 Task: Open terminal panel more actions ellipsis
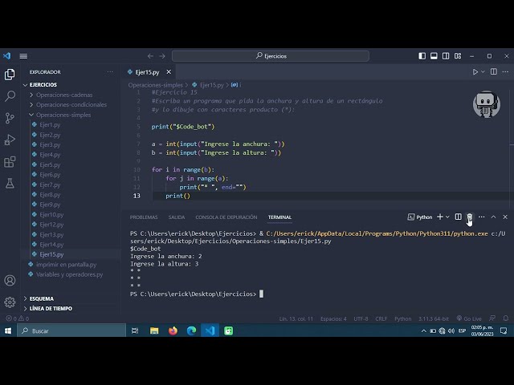(482, 217)
